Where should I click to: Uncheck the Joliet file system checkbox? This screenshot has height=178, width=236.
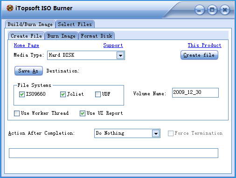[63, 94]
